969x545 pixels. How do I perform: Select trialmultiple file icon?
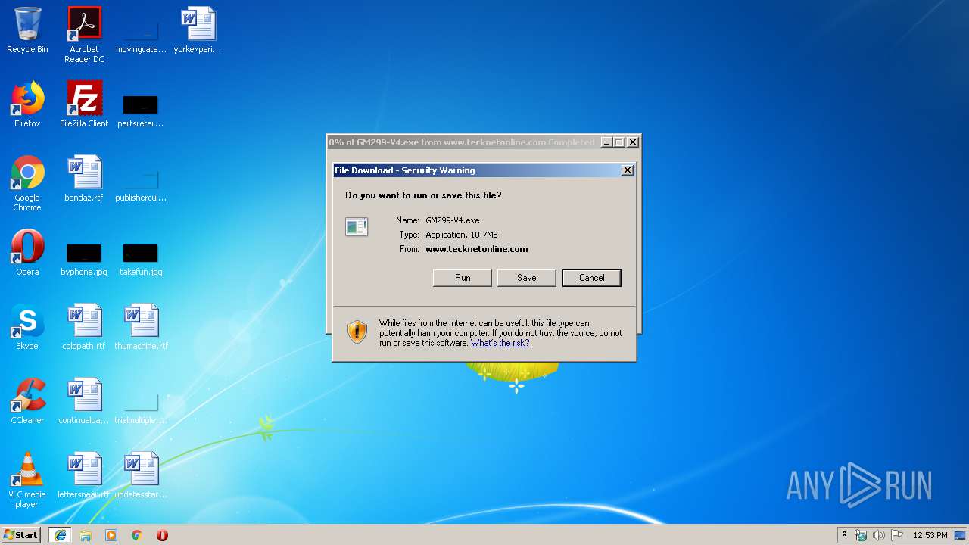click(141, 409)
